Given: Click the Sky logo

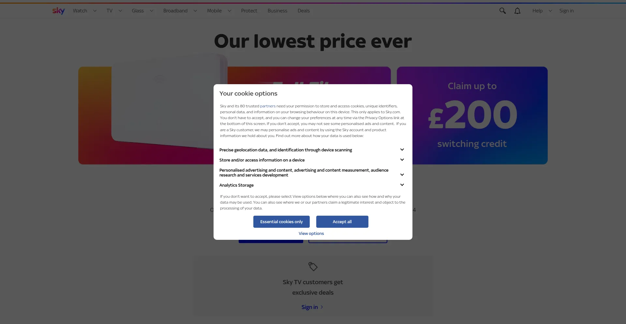Looking at the screenshot, I should tap(58, 11).
